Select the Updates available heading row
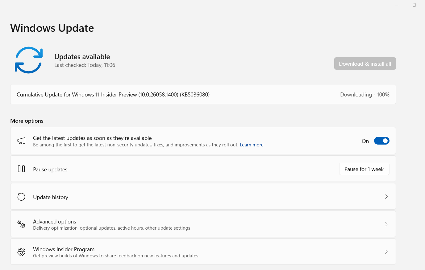This screenshot has width=425, height=270. click(82, 57)
